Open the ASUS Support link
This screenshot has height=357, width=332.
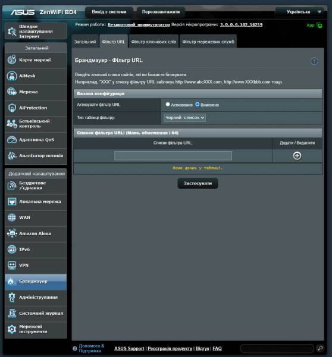(x=129, y=348)
